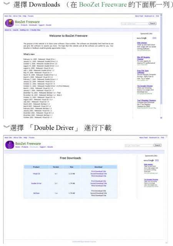This screenshot has height=246, width=173.
Task: Open Awards in the Welcome page submenu
Action: [15, 30]
